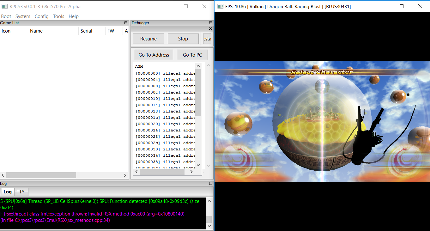Image resolution: width=430 pixels, height=231 pixels.
Task: Click Go To PC in the Debugger
Action: 192,55
